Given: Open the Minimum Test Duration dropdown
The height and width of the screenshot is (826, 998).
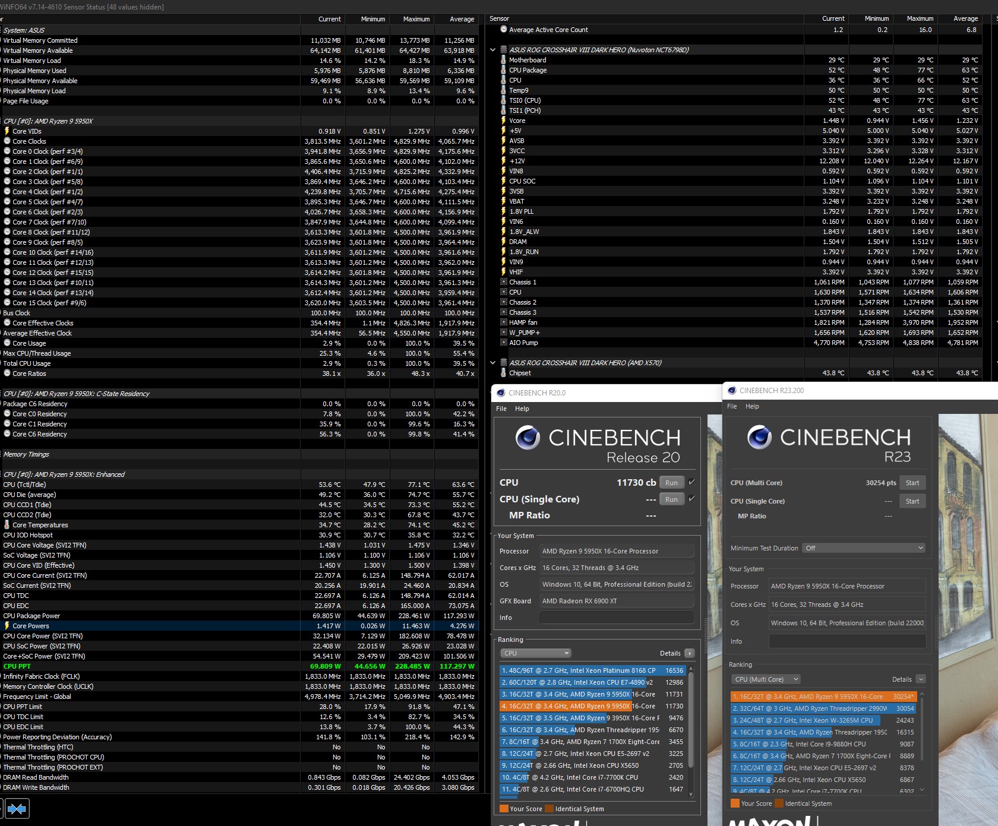Looking at the screenshot, I should (864, 548).
